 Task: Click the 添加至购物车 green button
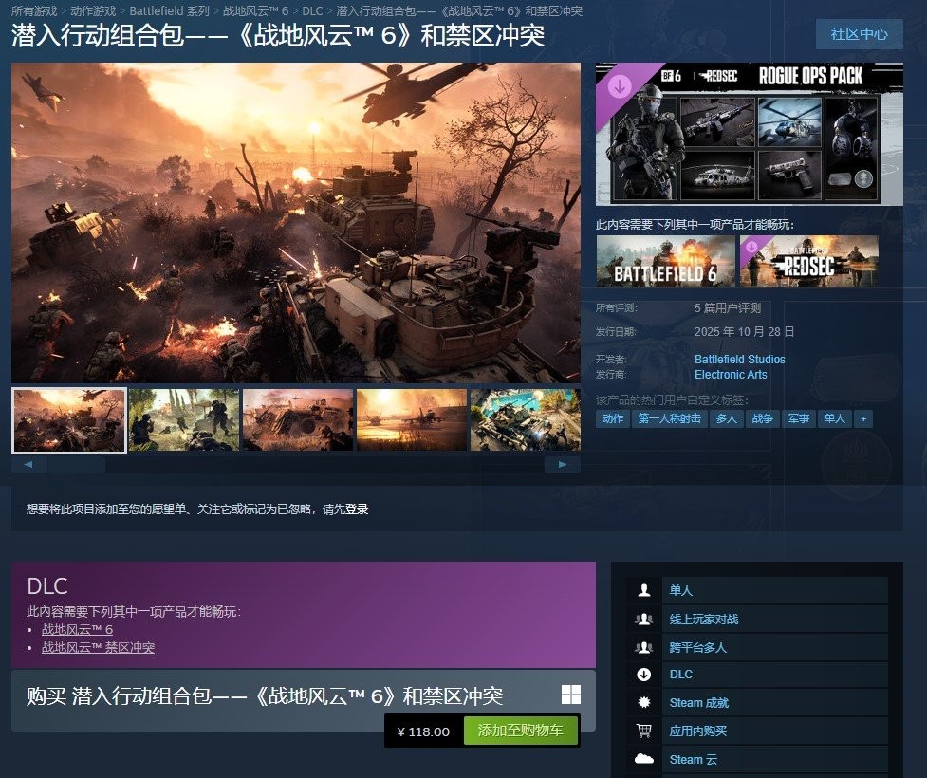pos(519,731)
